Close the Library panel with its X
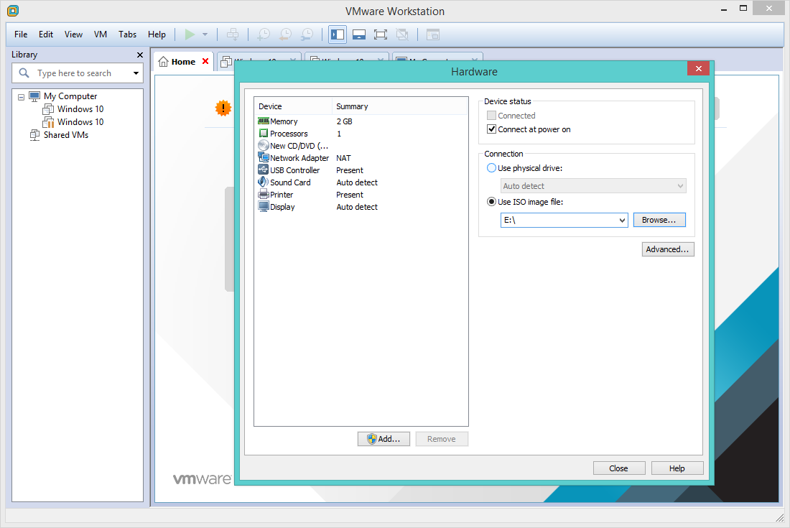 click(x=140, y=55)
